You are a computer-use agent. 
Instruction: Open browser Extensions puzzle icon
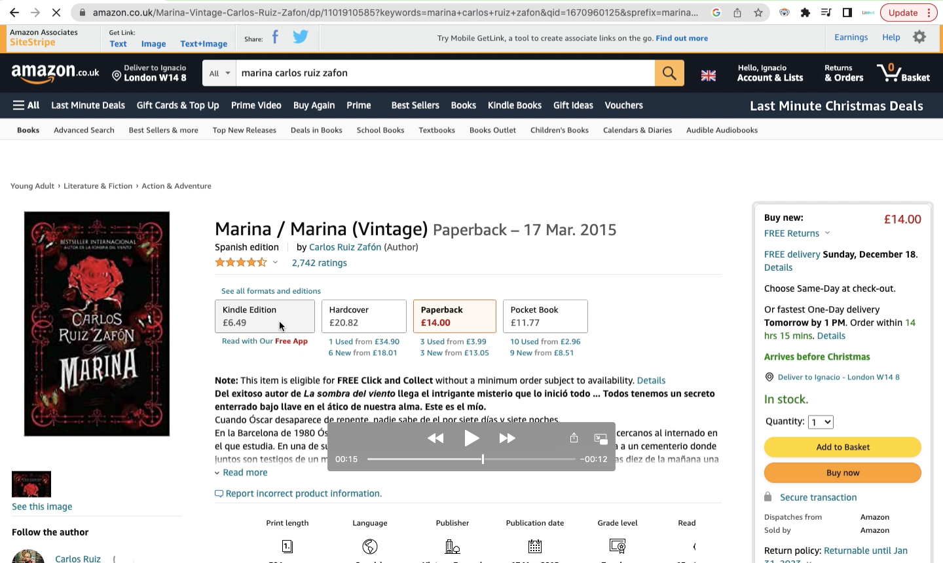click(805, 12)
